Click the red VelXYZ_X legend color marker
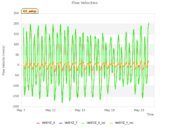Screen dimensions: 170x128 tap(38, 123)
